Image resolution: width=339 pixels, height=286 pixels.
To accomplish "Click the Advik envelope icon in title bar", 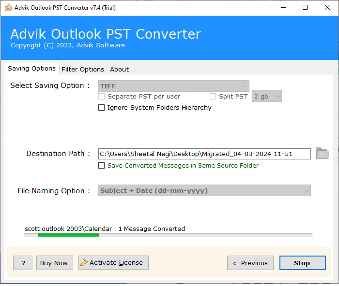I will click(8, 8).
